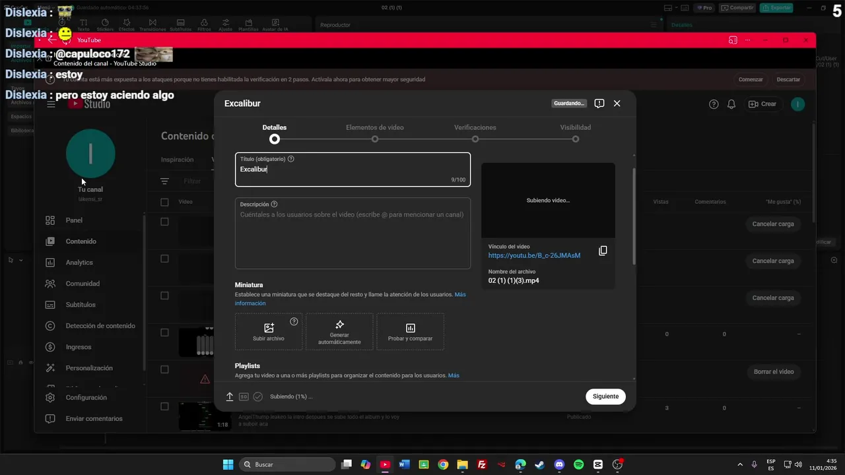Viewport: 845px width, 475px height.
Task: Expand the hidden system tray icons chevron
Action: point(740,464)
